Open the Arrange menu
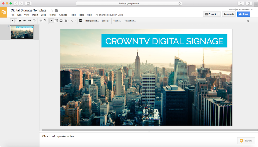Screen dimensions: 258x147 (x=63, y=15)
